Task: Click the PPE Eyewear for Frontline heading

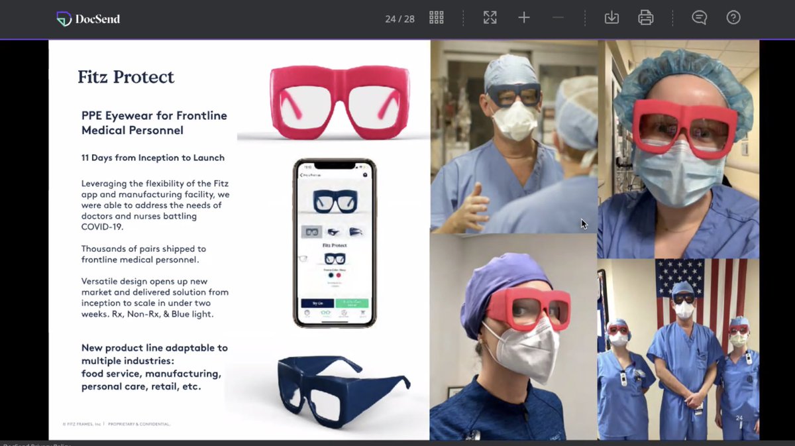Action: click(x=154, y=123)
